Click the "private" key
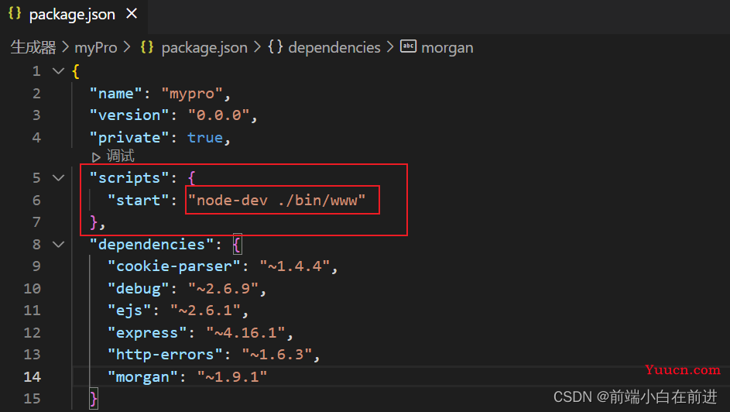Image resolution: width=730 pixels, height=412 pixels. (129, 137)
